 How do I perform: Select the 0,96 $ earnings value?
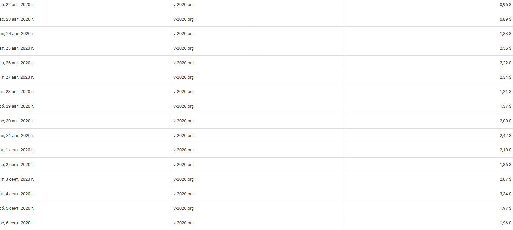point(505,5)
